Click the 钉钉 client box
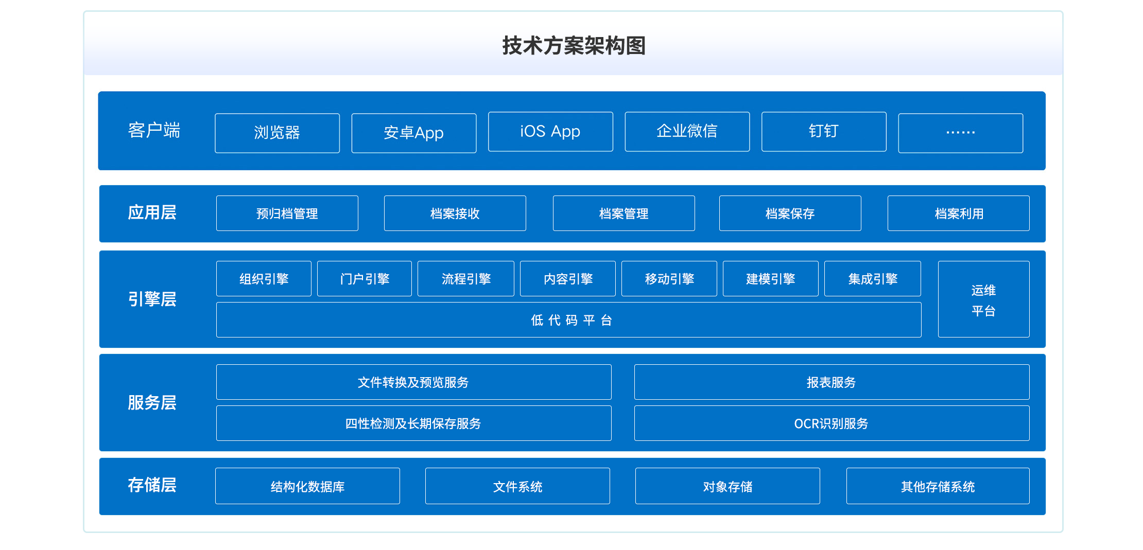 coord(823,132)
